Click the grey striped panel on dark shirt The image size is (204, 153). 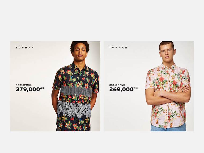coord(75,91)
